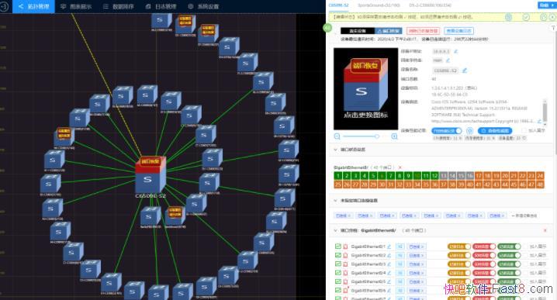
Task: Toggle the red switch for GigabitEthernet0/2
Action: click(484, 255)
